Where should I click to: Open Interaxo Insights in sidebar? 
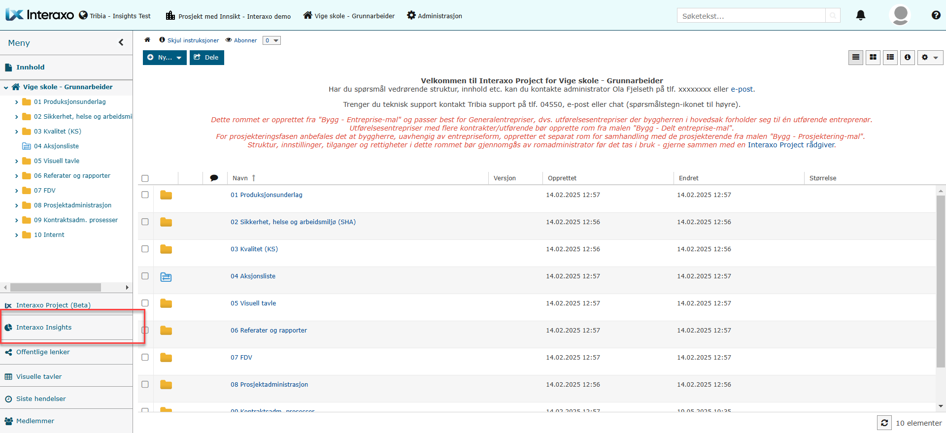(x=44, y=327)
